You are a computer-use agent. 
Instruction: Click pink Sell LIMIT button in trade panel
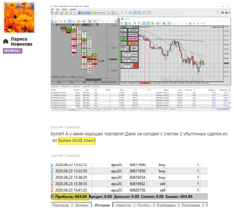pyautogui.click(x=133, y=39)
